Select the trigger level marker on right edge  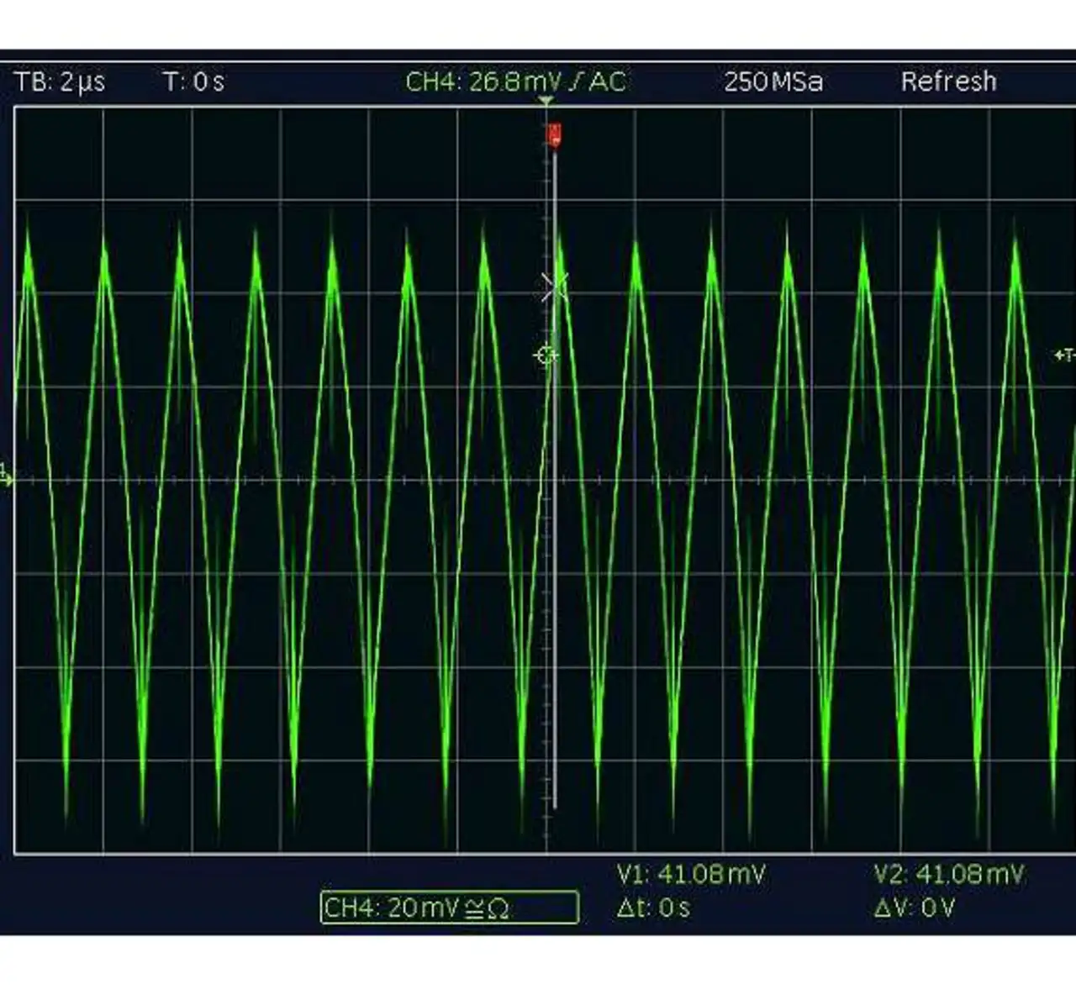pos(1064,355)
